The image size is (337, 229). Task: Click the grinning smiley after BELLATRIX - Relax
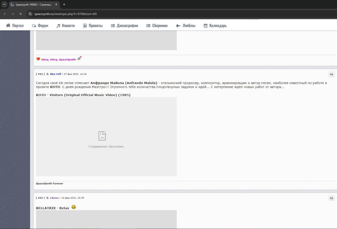(74, 207)
